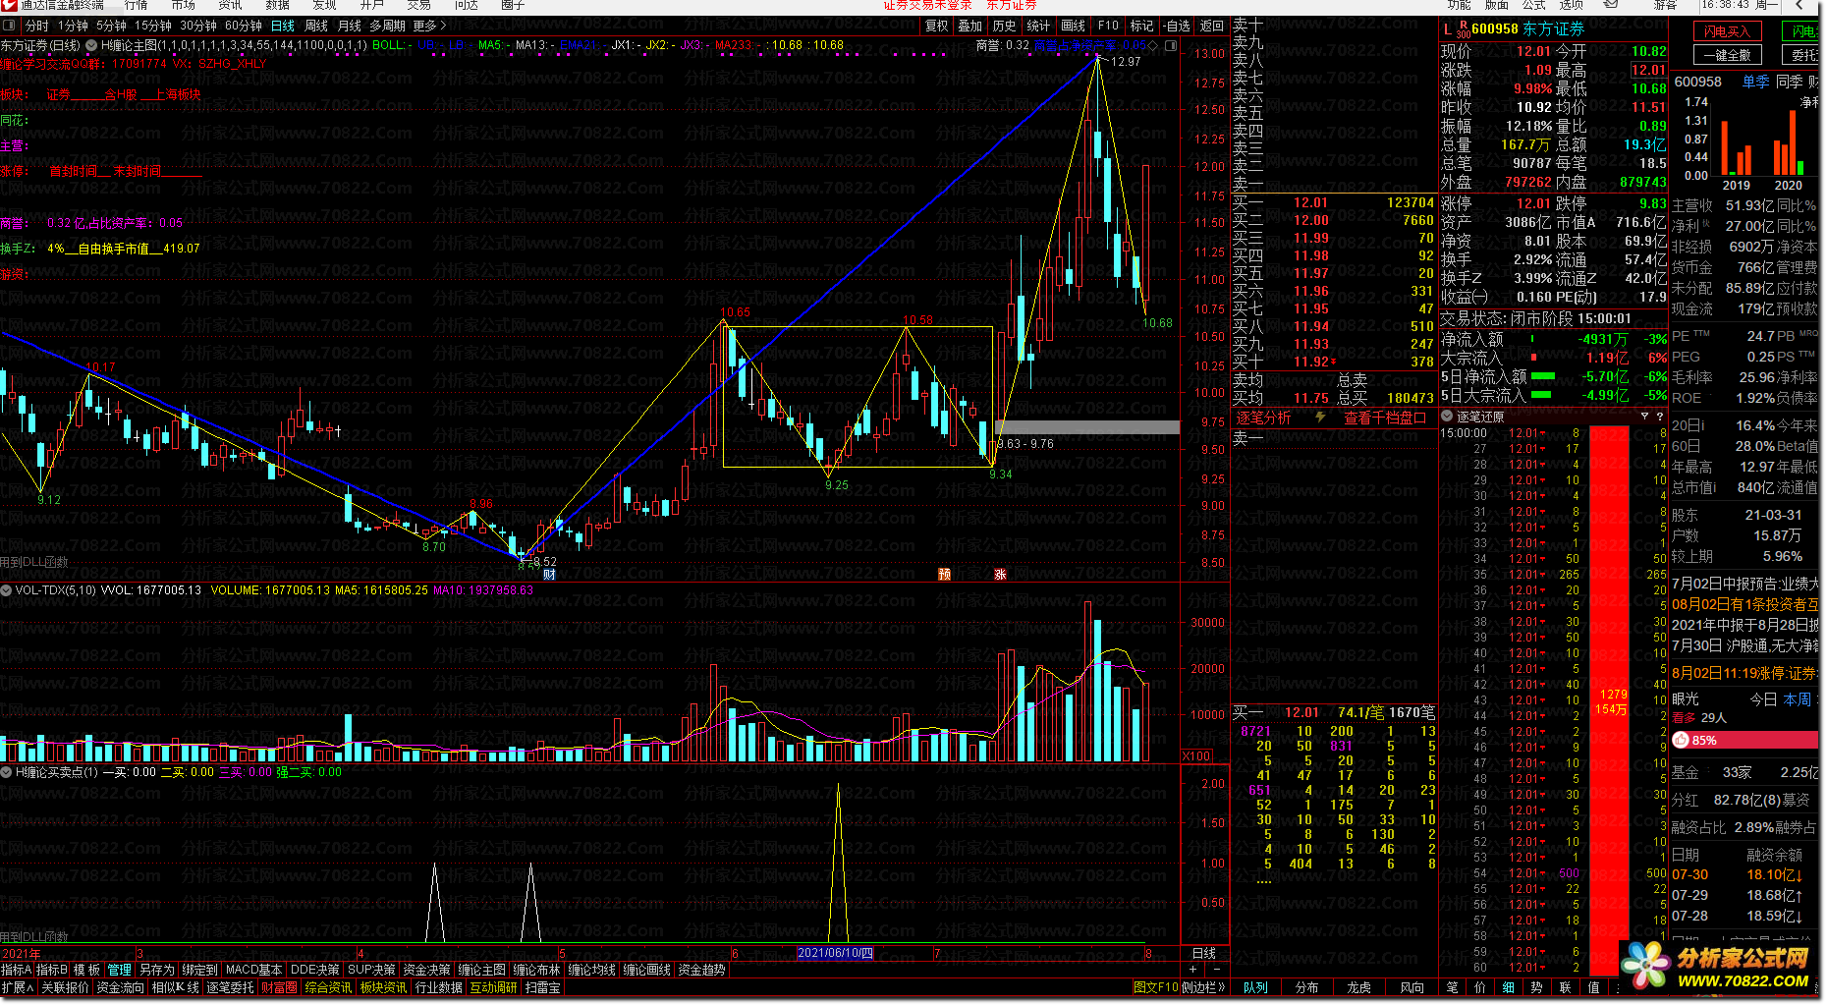Click the 标记 toolbar button
1827x1005 pixels.
click(x=1142, y=26)
